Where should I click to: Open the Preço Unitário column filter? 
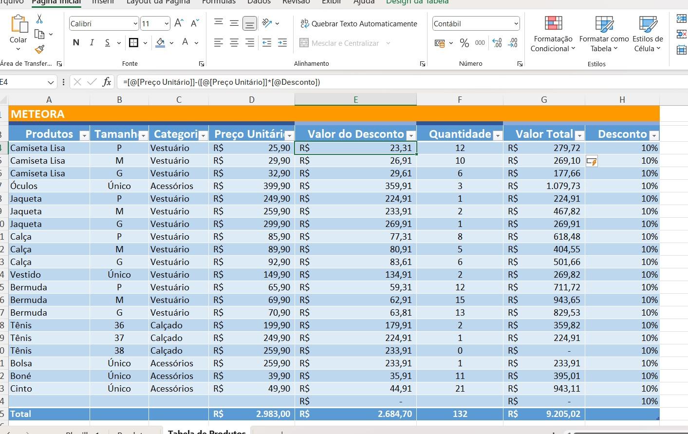point(289,135)
